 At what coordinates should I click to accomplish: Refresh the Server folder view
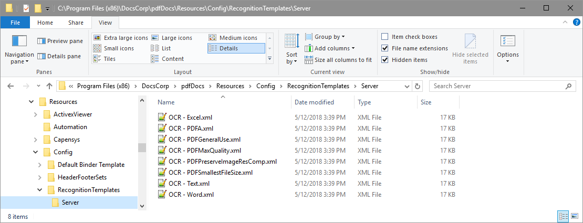pyautogui.click(x=418, y=86)
